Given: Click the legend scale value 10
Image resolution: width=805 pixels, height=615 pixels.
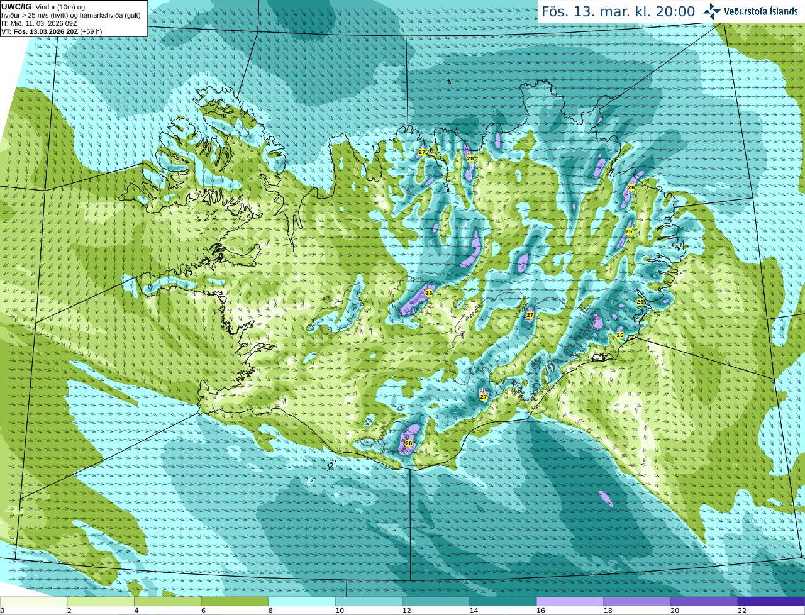Looking at the screenshot, I should [340, 611].
